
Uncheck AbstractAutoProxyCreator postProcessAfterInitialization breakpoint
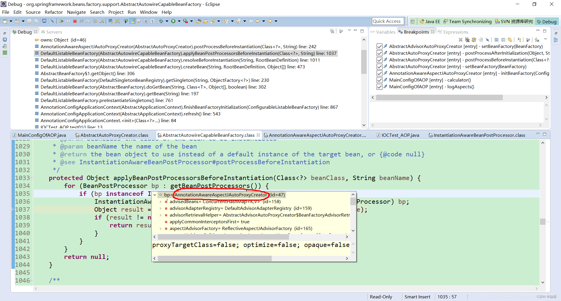tap(379, 53)
